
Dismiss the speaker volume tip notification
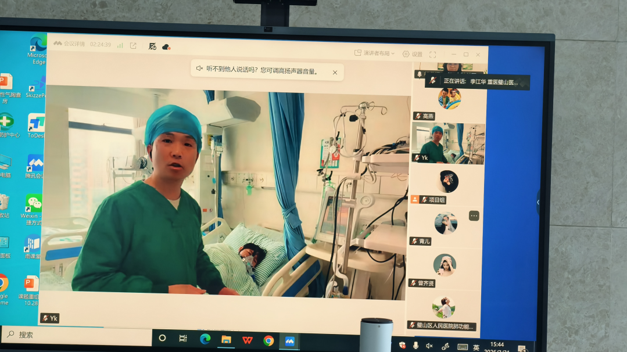tap(335, 73)
